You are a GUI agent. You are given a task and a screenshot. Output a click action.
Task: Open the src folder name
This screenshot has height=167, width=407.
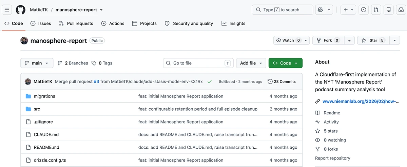[37, 109]
